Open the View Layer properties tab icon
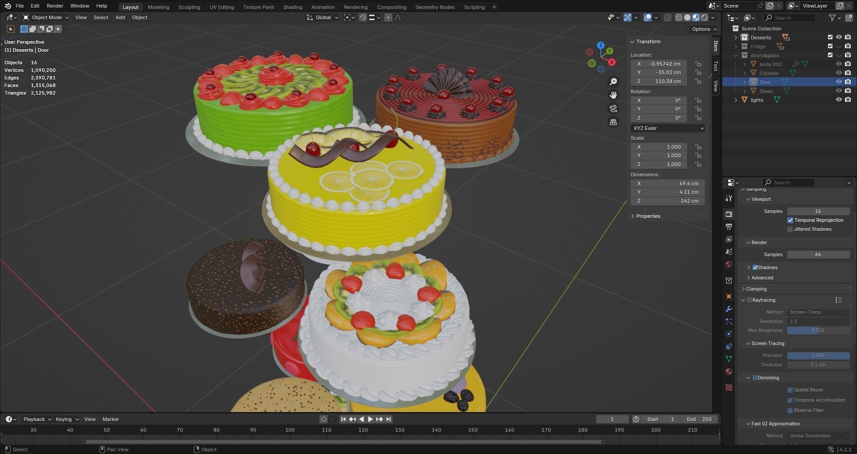857x454 pixels. click(x=729, y=239)
